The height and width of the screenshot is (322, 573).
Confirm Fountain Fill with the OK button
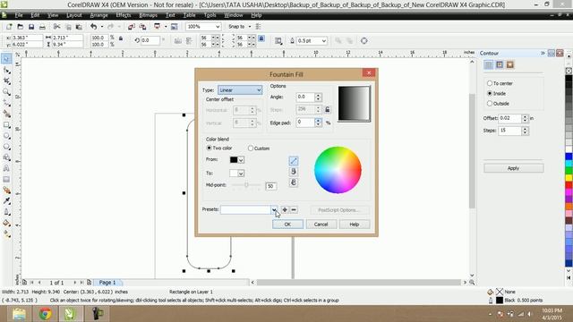click(x=287, y=225)
